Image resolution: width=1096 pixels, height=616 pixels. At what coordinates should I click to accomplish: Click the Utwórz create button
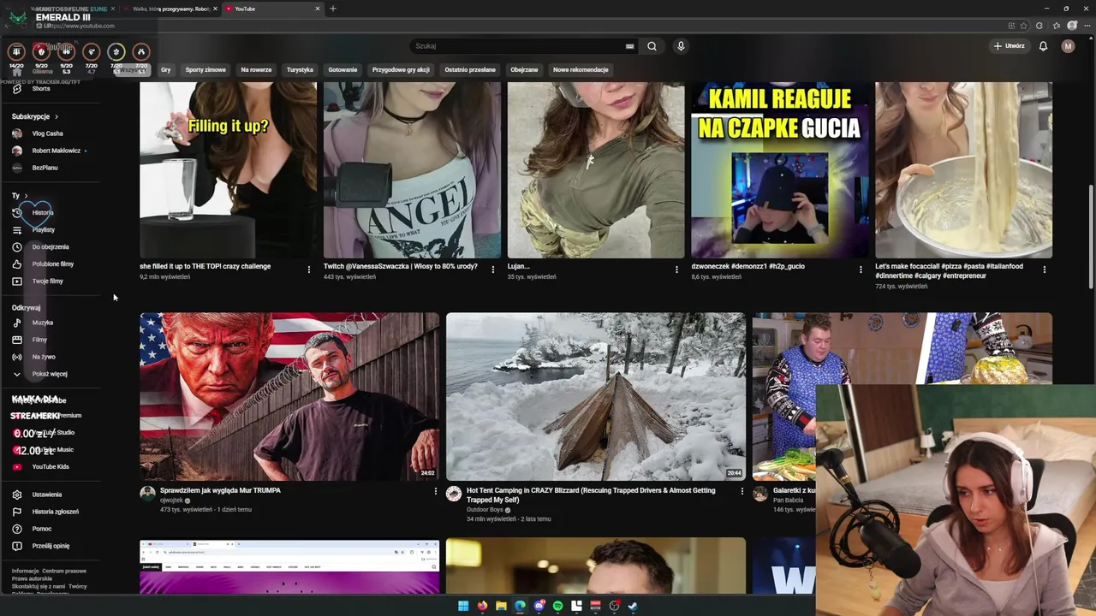point(1009,46)
